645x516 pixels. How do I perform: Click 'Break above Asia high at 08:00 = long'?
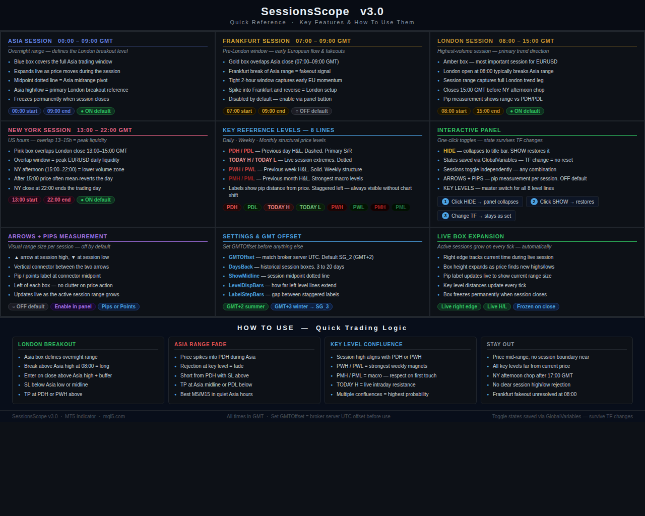[67, 366]
